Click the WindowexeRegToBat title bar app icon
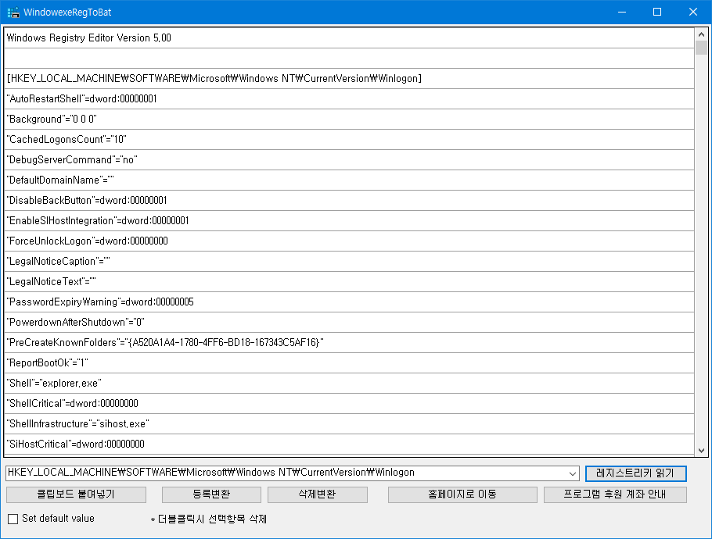712x539 pixels. pos(13,12)
